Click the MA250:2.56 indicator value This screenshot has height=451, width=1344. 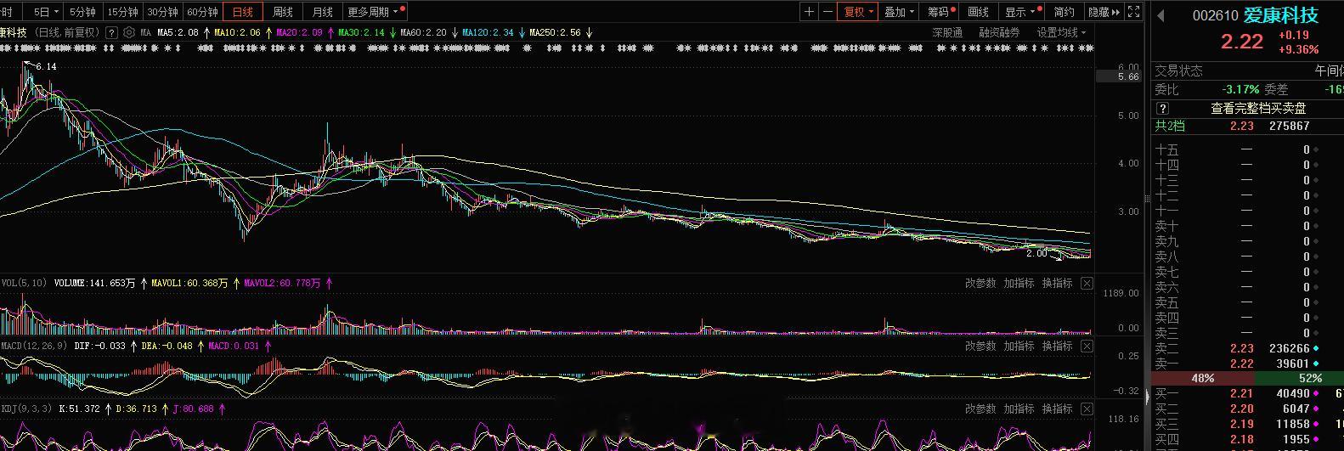(555, 32)
